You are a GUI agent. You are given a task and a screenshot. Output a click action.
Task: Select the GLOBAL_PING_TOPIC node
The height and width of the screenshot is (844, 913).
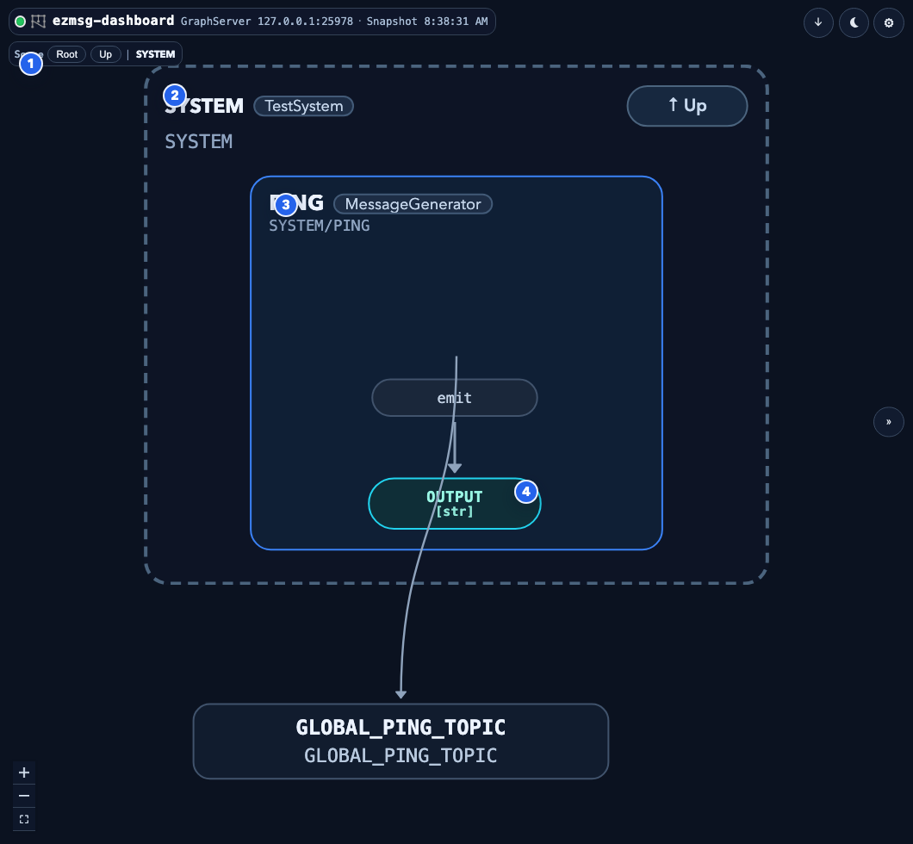tap(401, 741)
